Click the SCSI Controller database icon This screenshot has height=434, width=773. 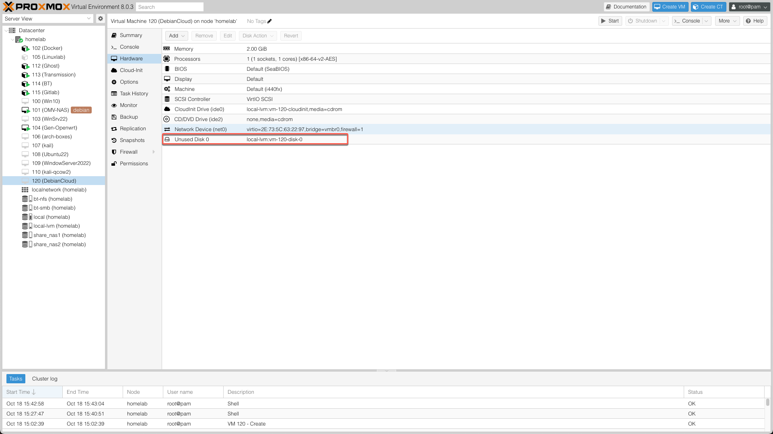pyautogui.click(x=167, y=99)
